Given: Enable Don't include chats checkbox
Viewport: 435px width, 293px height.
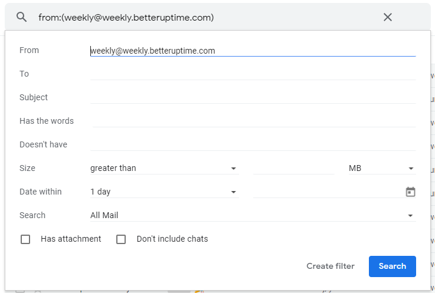Looking at the screenshot, I should pyautogui.click(x=121, y=239).
